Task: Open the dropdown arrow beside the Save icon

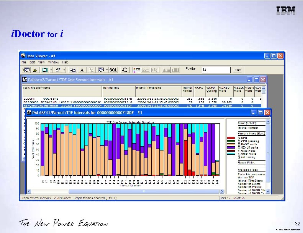Action: [51, 70]
